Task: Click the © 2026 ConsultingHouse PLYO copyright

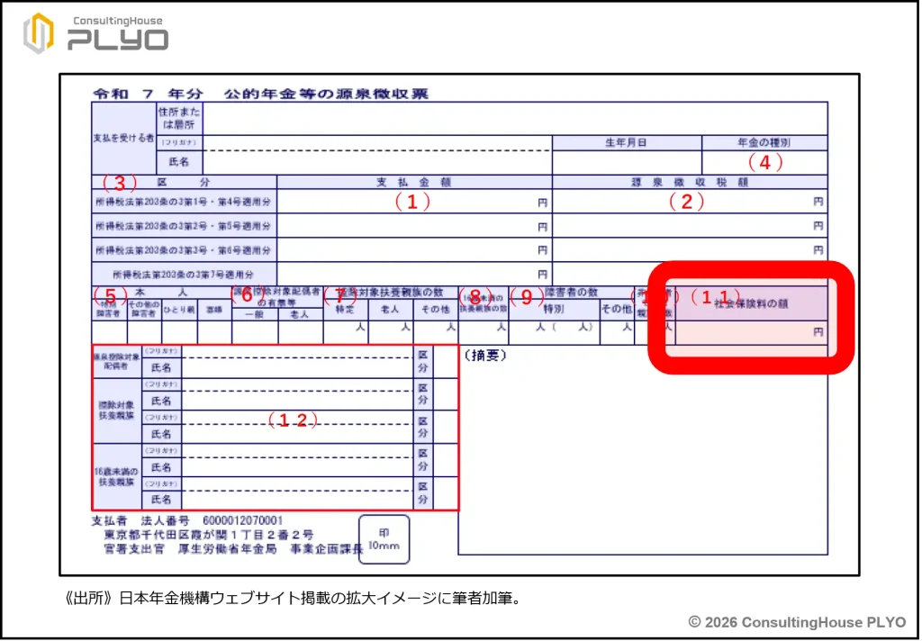Action: pyautogui.click(x=797, y=622)
